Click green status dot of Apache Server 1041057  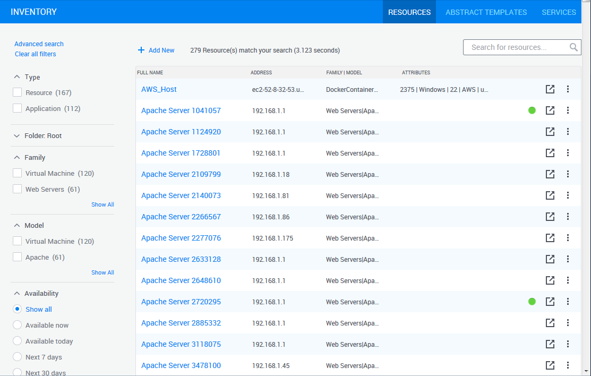(x=532, y=110)
